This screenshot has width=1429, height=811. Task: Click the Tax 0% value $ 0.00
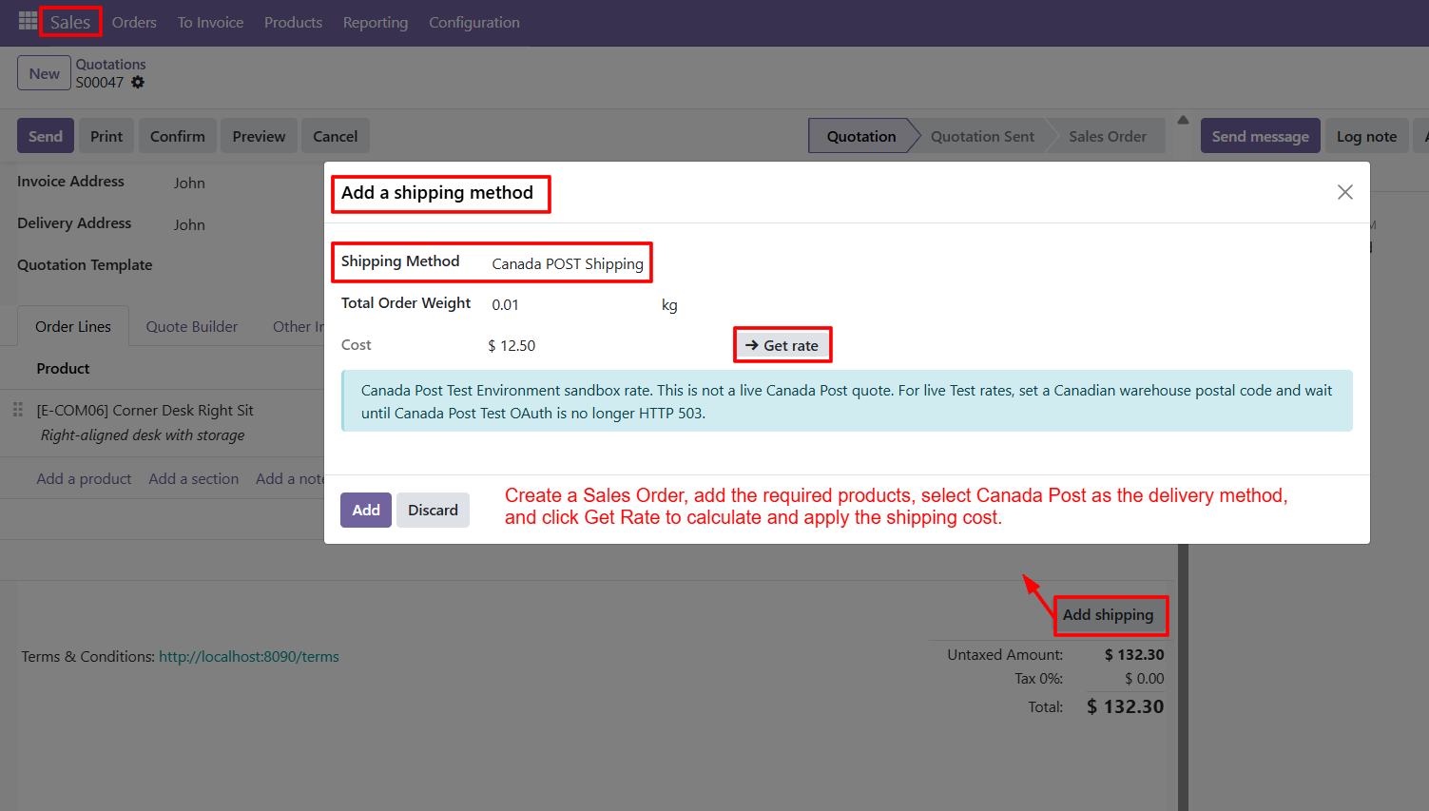click(1145, 678)
